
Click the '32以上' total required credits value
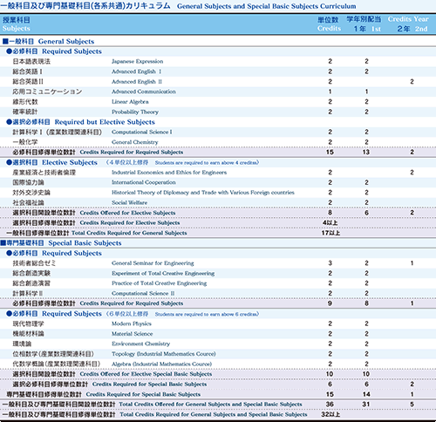[330, 414]
